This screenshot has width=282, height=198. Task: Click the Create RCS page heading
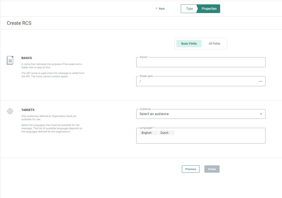[x=19, y=23]
